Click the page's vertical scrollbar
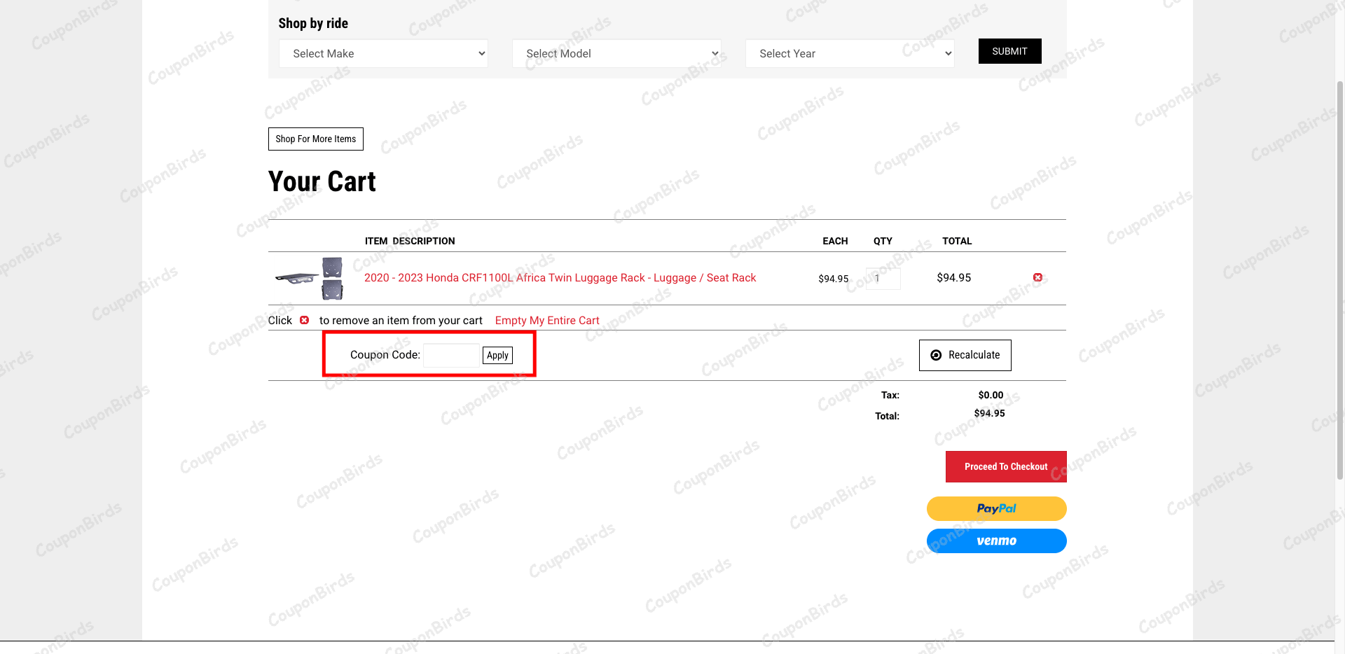This screenshot has height=654, width=1345. [1339, 280]
